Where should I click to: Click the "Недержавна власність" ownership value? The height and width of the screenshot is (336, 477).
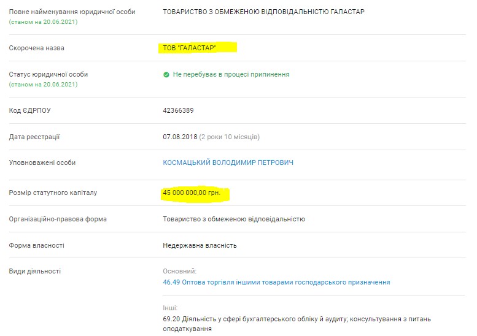coord(200,245)
